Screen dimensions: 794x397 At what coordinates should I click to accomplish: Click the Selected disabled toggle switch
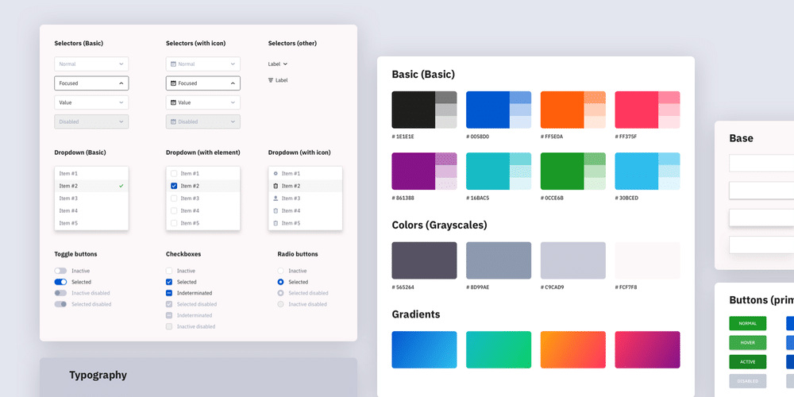pyautogui.click(x=60, y=304)
